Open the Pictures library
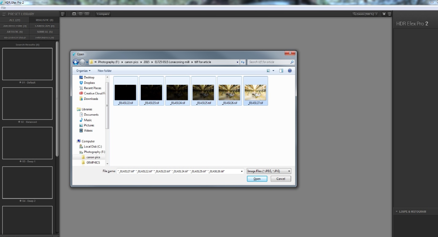Screen dimensions: 438x237 tap(87, 126)
